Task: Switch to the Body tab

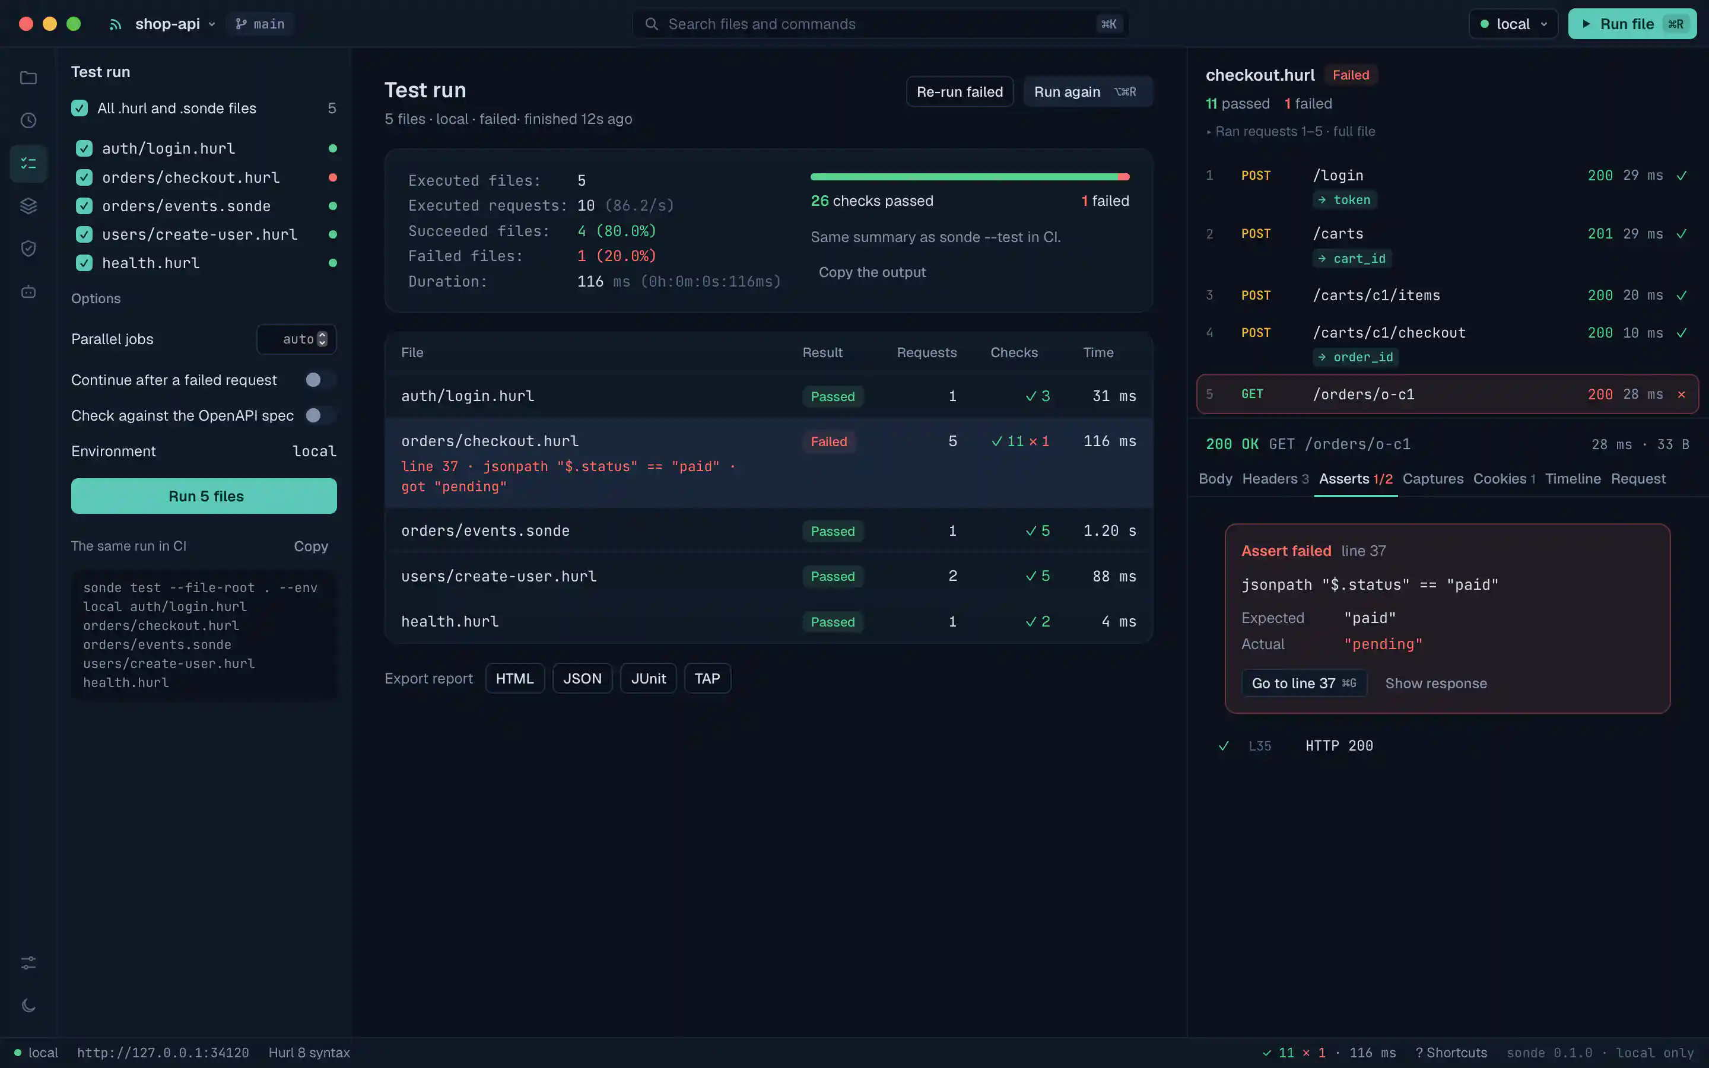Action: click(x=1215, y=479)
